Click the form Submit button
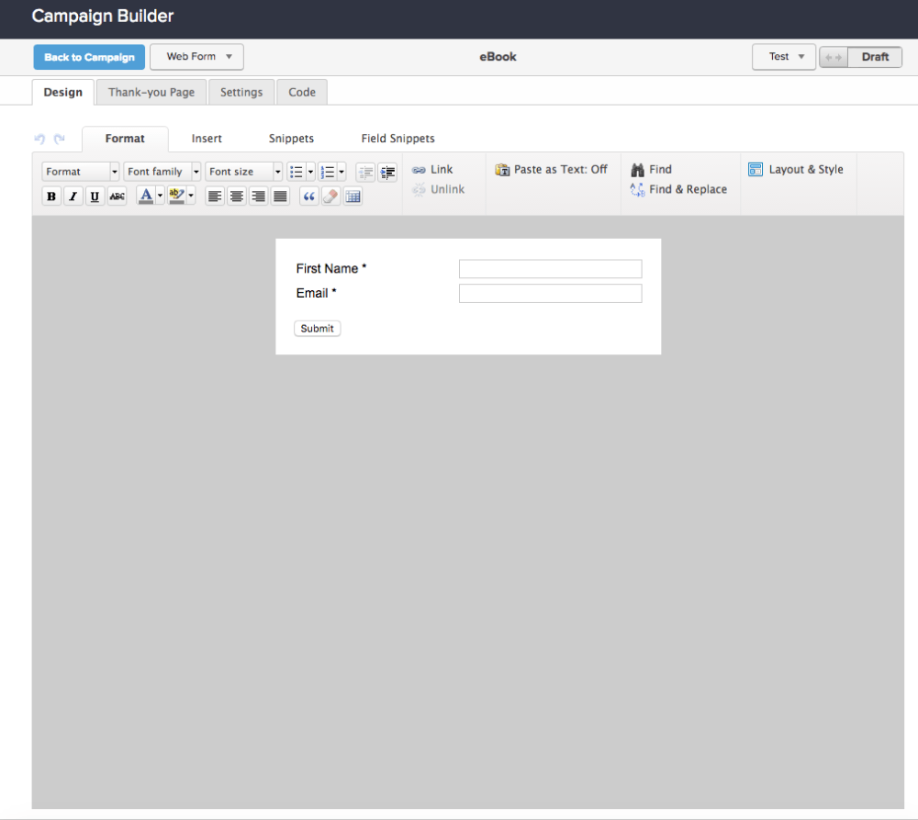The image size is (918, 820). 318,329
